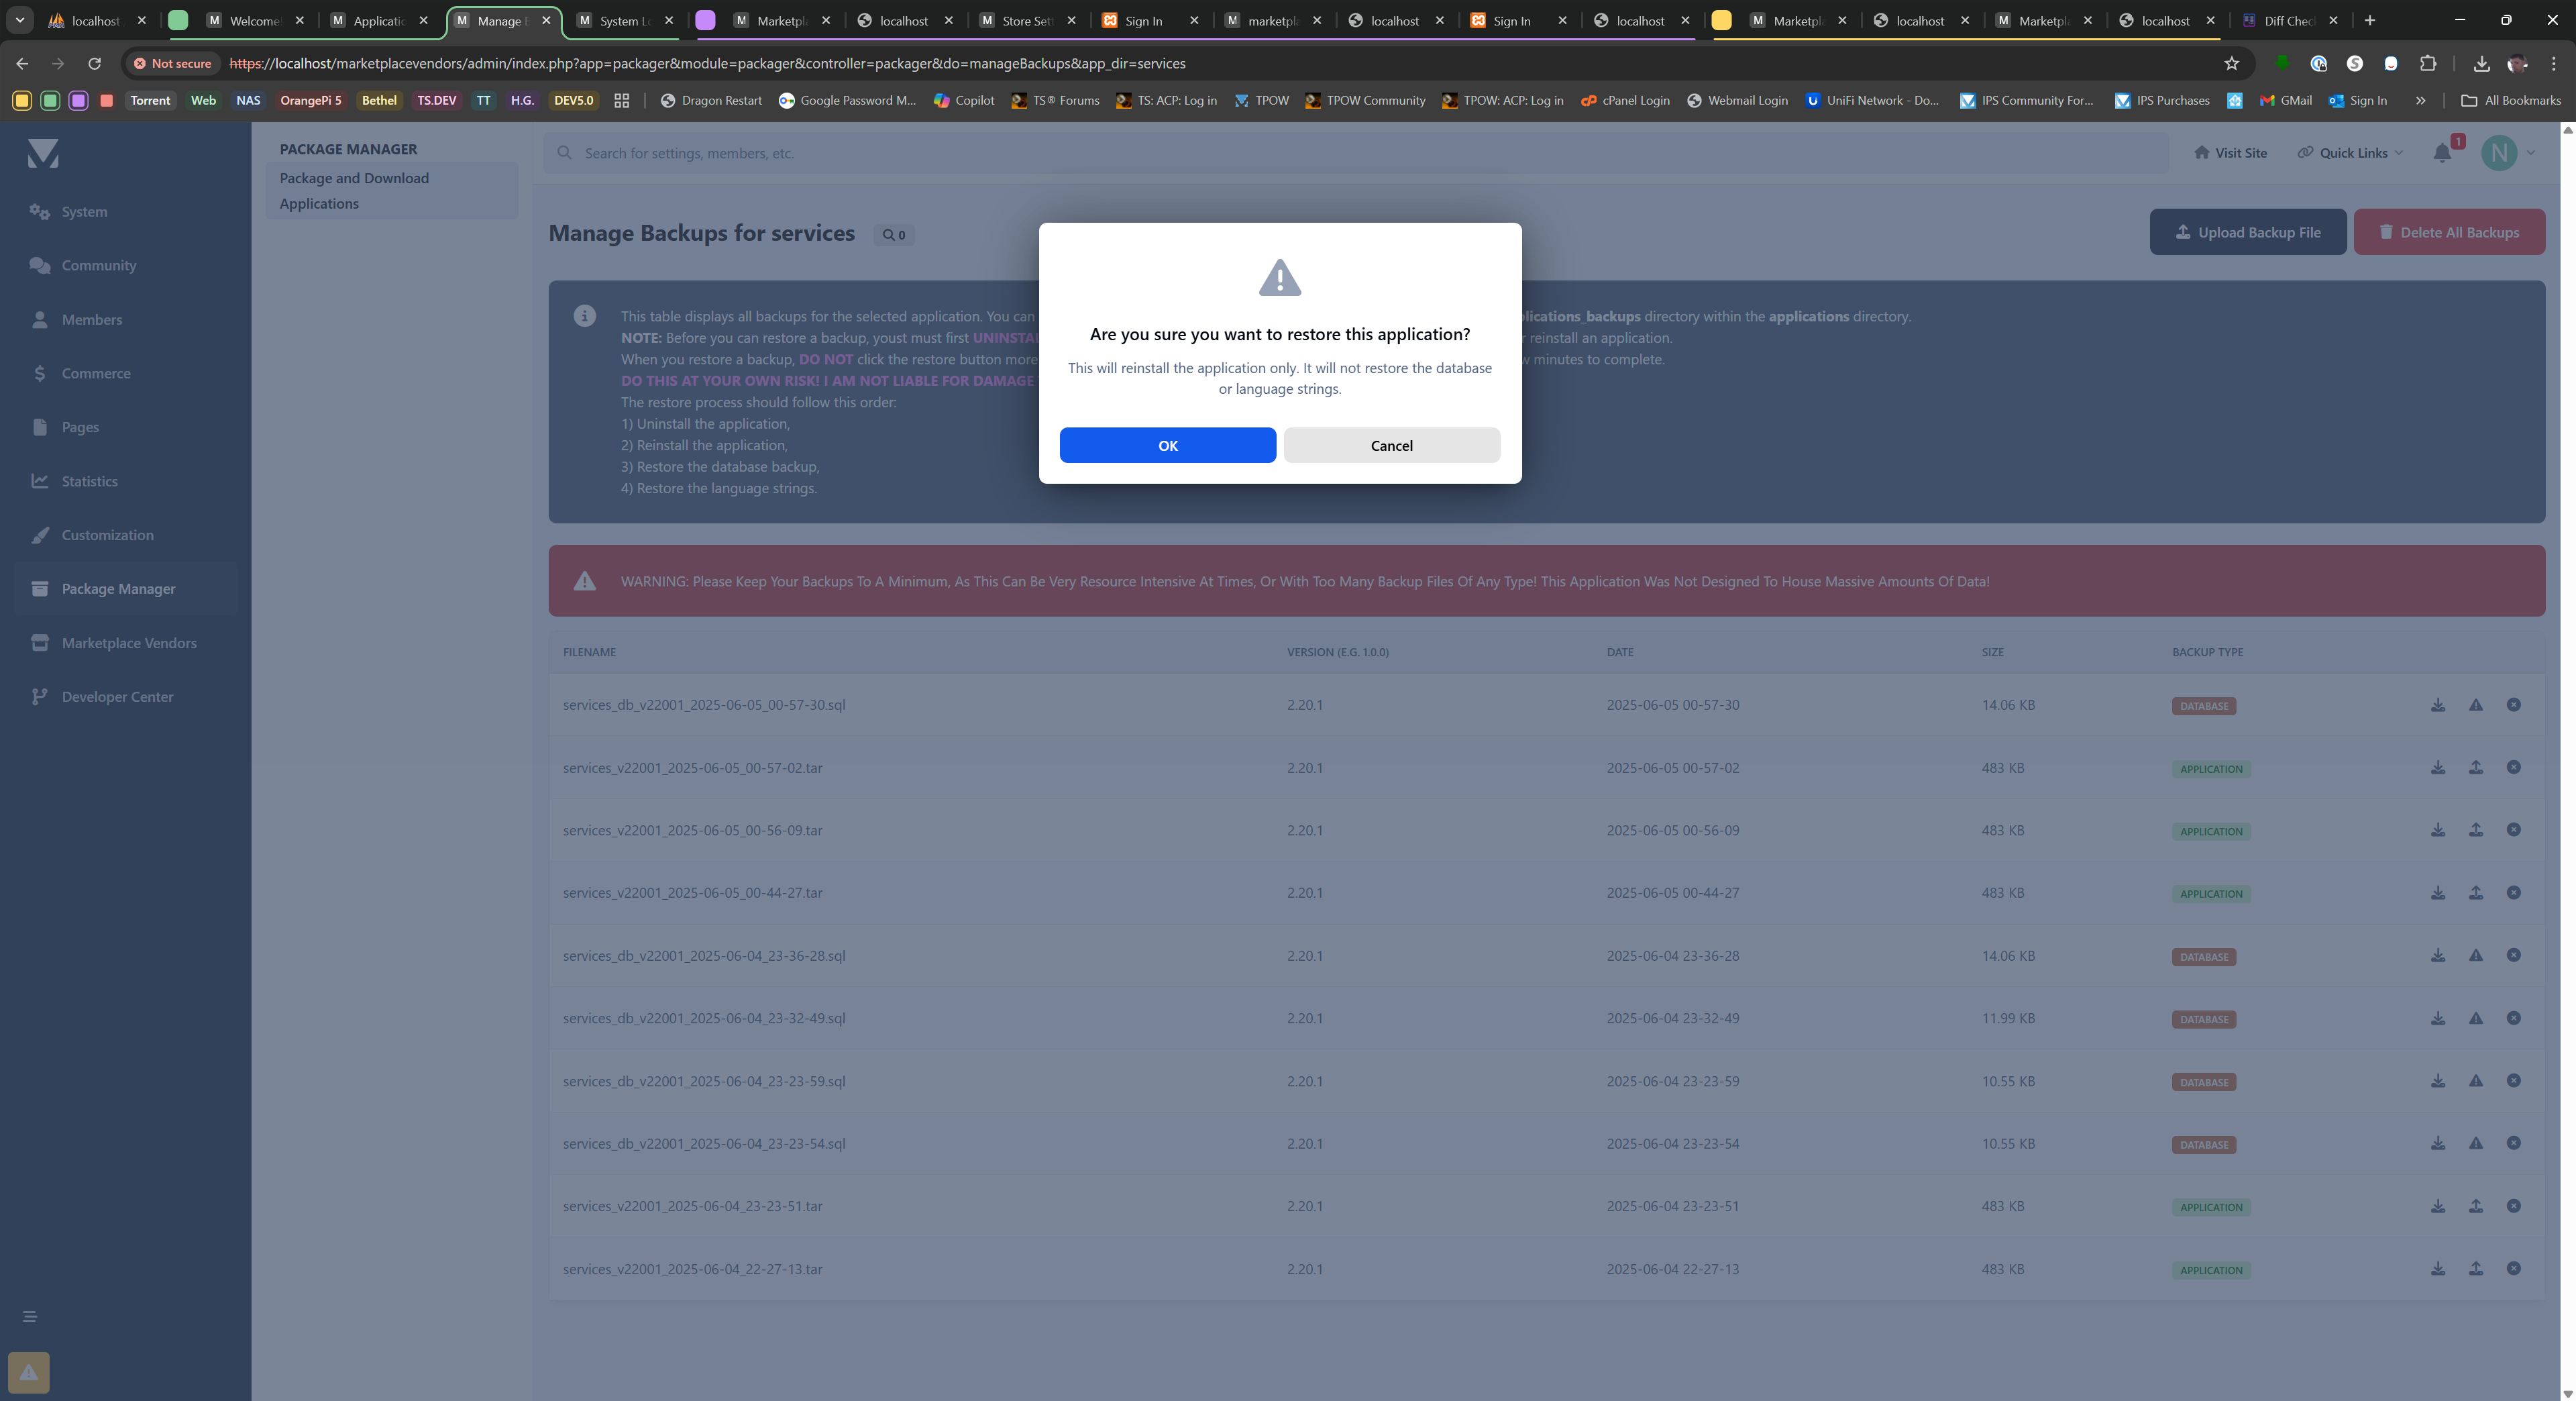Delete backup services_db_v22001_2025-06-04_23-32-49.sql
The height and width of the screenshot is (1401, 2576).
tap(2513, 1018)
